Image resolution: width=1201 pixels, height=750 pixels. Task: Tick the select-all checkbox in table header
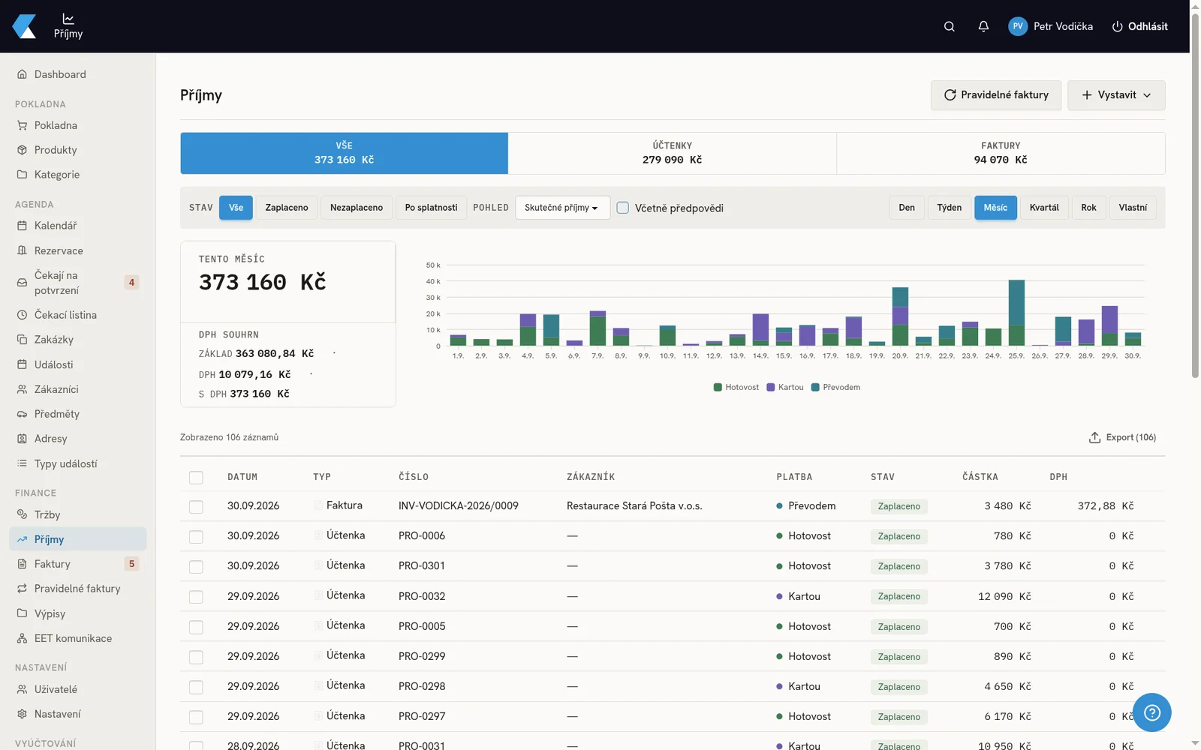[x=196, y=477]
